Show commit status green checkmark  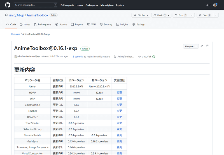[x=154, y=57]
